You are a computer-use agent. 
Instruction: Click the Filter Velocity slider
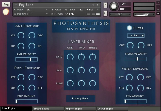click(x=136, y=59)
